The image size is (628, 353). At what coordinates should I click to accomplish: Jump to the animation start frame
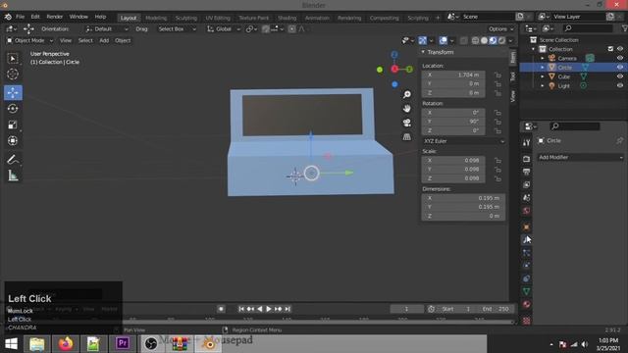(x=241, y=309)
